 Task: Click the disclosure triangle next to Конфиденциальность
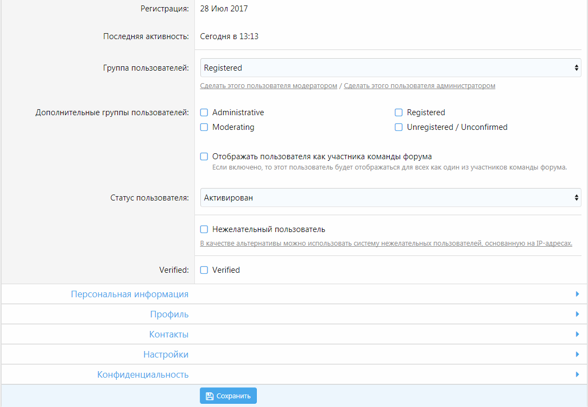coord(577,374)
